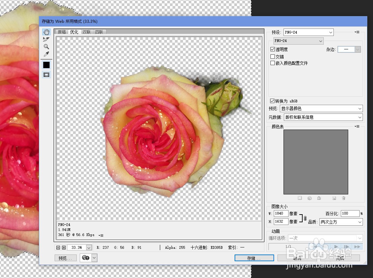The height and width of the screenshot is (278, 373).
Task: Toggle the 转换为 sRGB checkbox
Action: [x=272, y=101]
